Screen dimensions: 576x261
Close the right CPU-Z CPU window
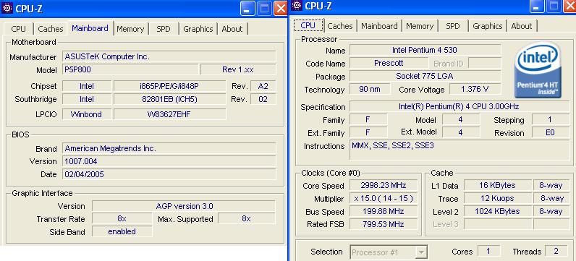tap(569, 6)
